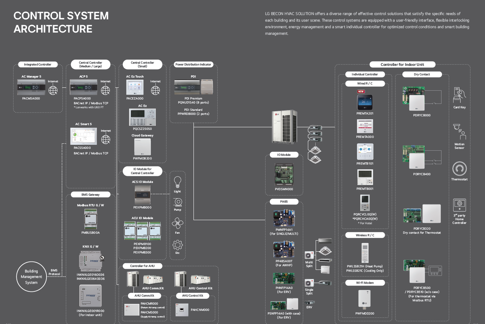Click the Card Key icon
485x324 pixels.
[x=459, y=95]
